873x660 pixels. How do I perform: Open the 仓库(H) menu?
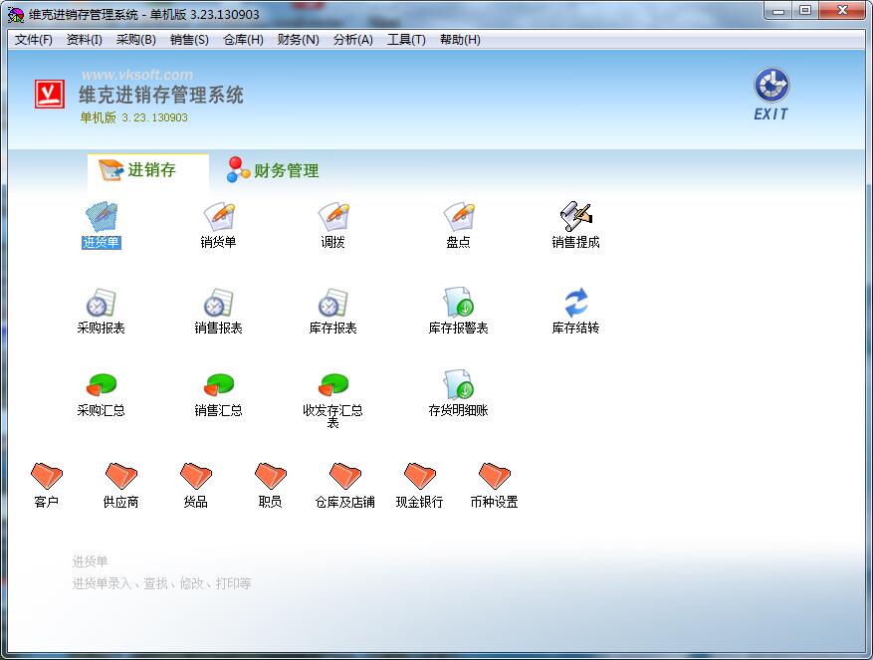(243, 40)
